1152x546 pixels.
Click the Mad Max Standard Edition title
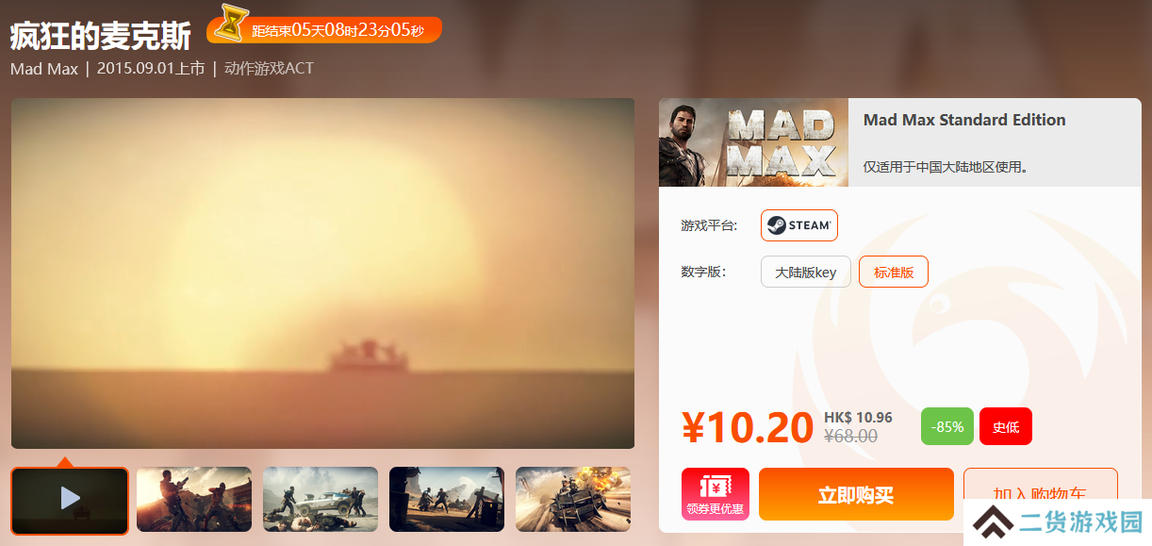[964, 120]
